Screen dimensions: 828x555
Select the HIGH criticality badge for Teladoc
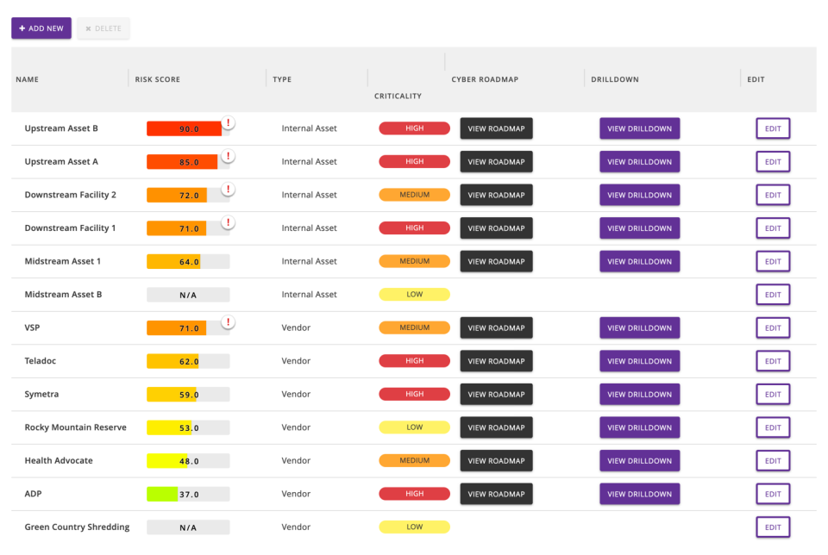414,360
